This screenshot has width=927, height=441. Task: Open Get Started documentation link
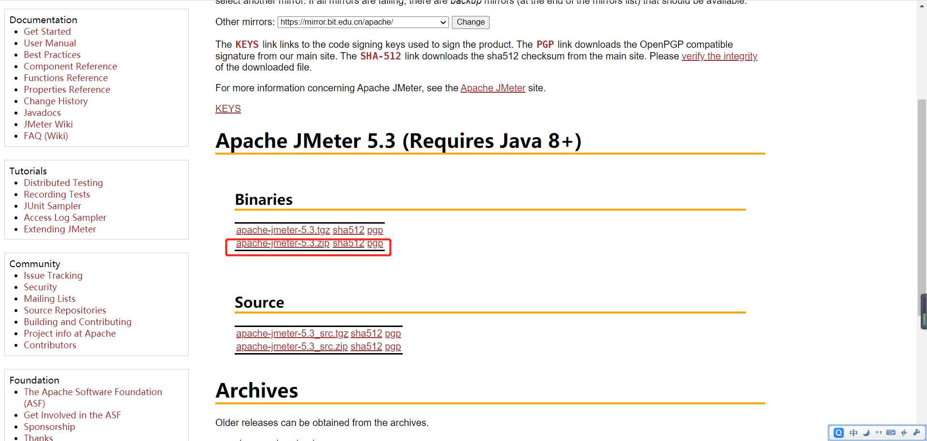coord(47,31)
